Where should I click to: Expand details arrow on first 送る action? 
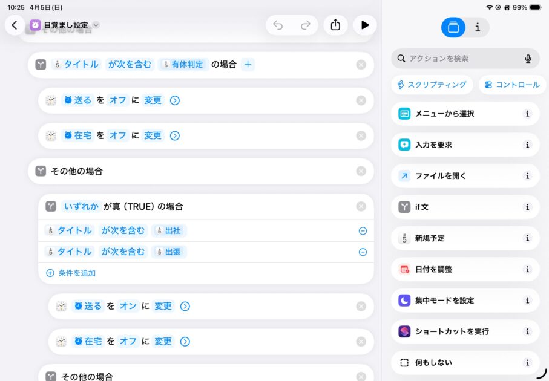click(175, 100)
